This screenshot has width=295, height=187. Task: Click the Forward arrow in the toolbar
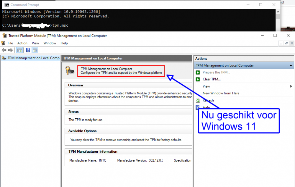click(x=10, y=50)
